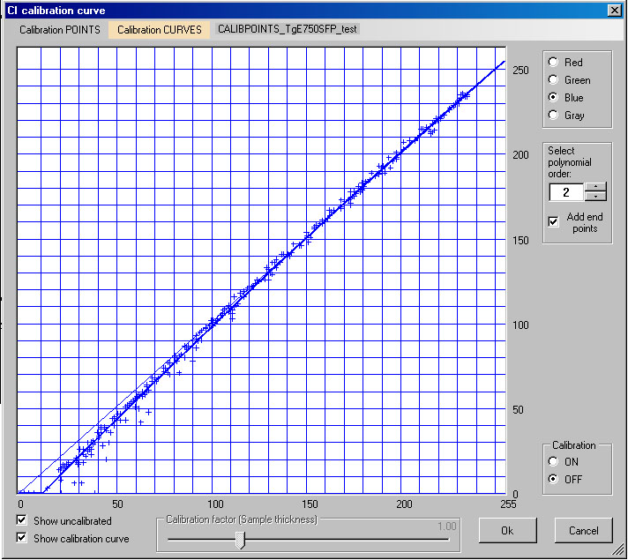Open the Calibration CURVES tab
The image size is (628, 560).
[x=160, y=30]
